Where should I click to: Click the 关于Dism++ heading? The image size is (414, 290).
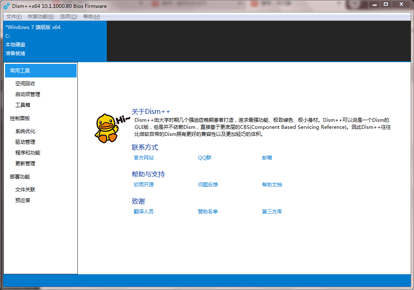click(x=151, y=111)
